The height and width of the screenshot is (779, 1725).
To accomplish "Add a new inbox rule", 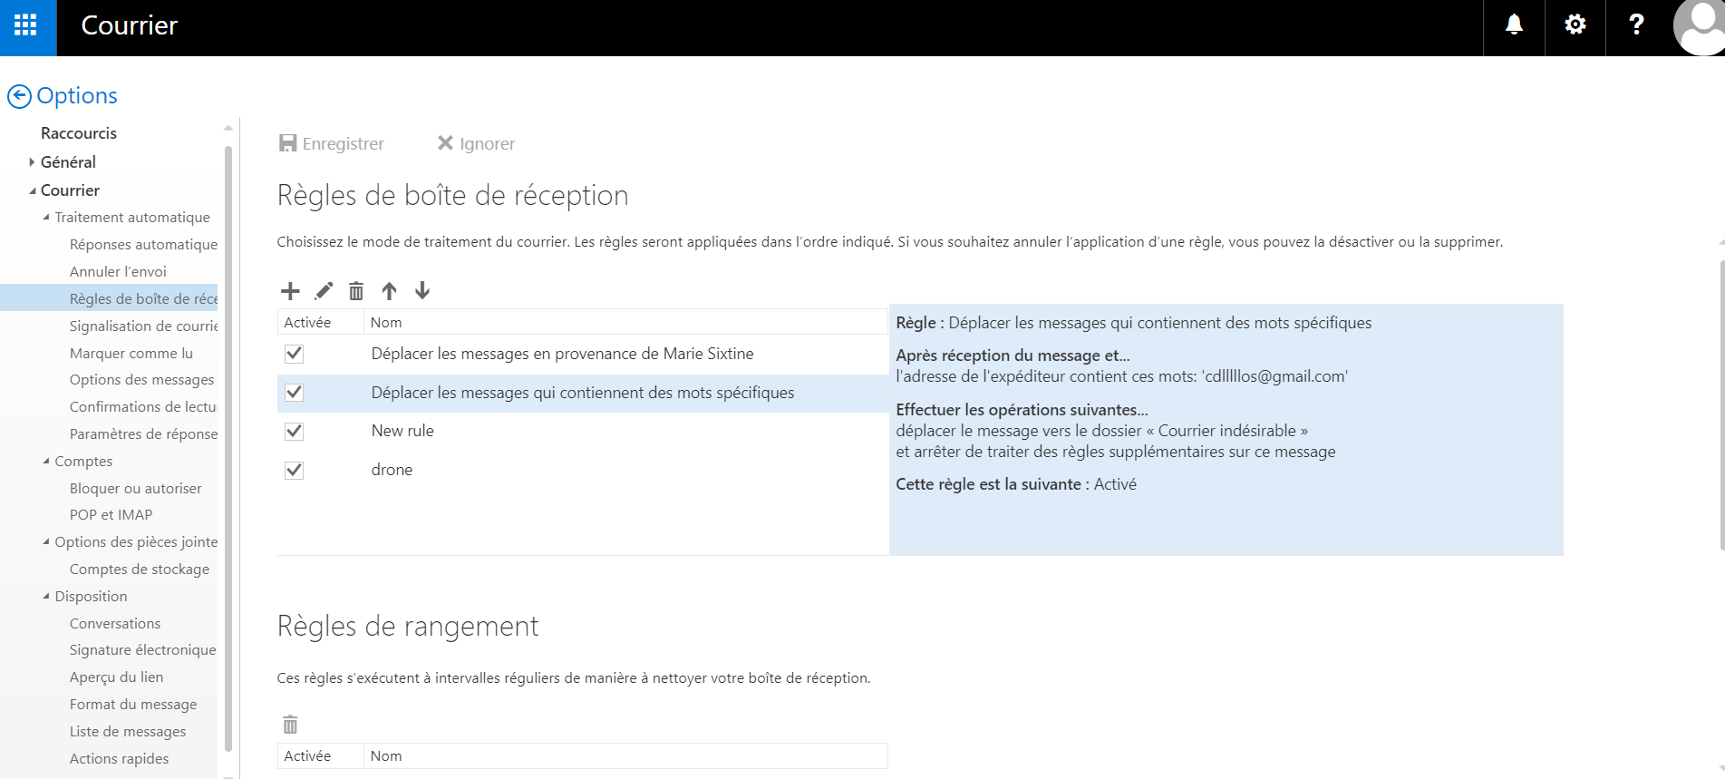I will click(290, 291).
